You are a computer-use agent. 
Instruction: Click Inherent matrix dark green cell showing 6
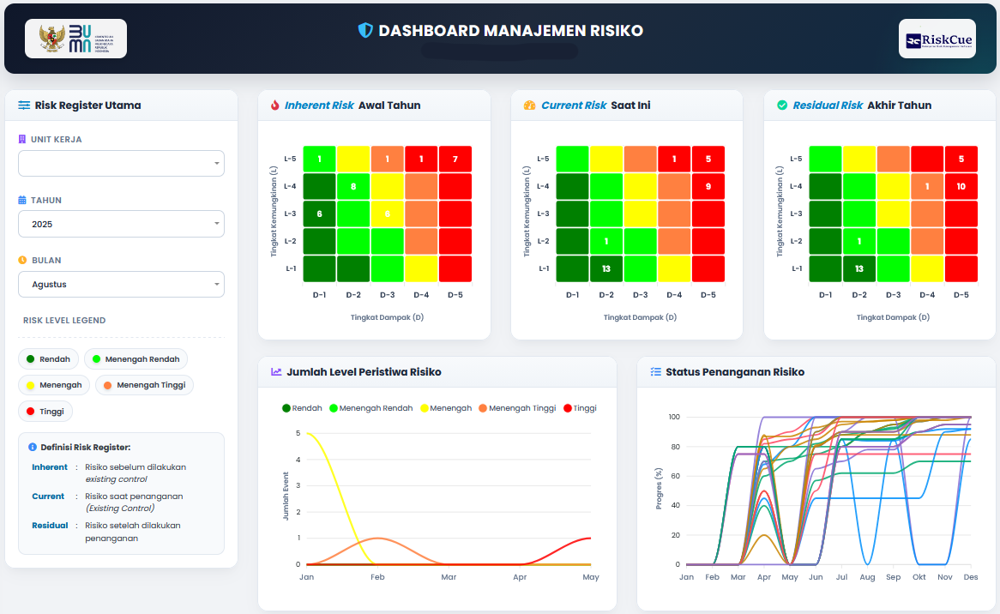coord(320,214)
